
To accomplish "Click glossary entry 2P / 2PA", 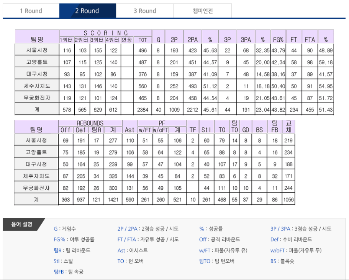I will pos(148,229).
